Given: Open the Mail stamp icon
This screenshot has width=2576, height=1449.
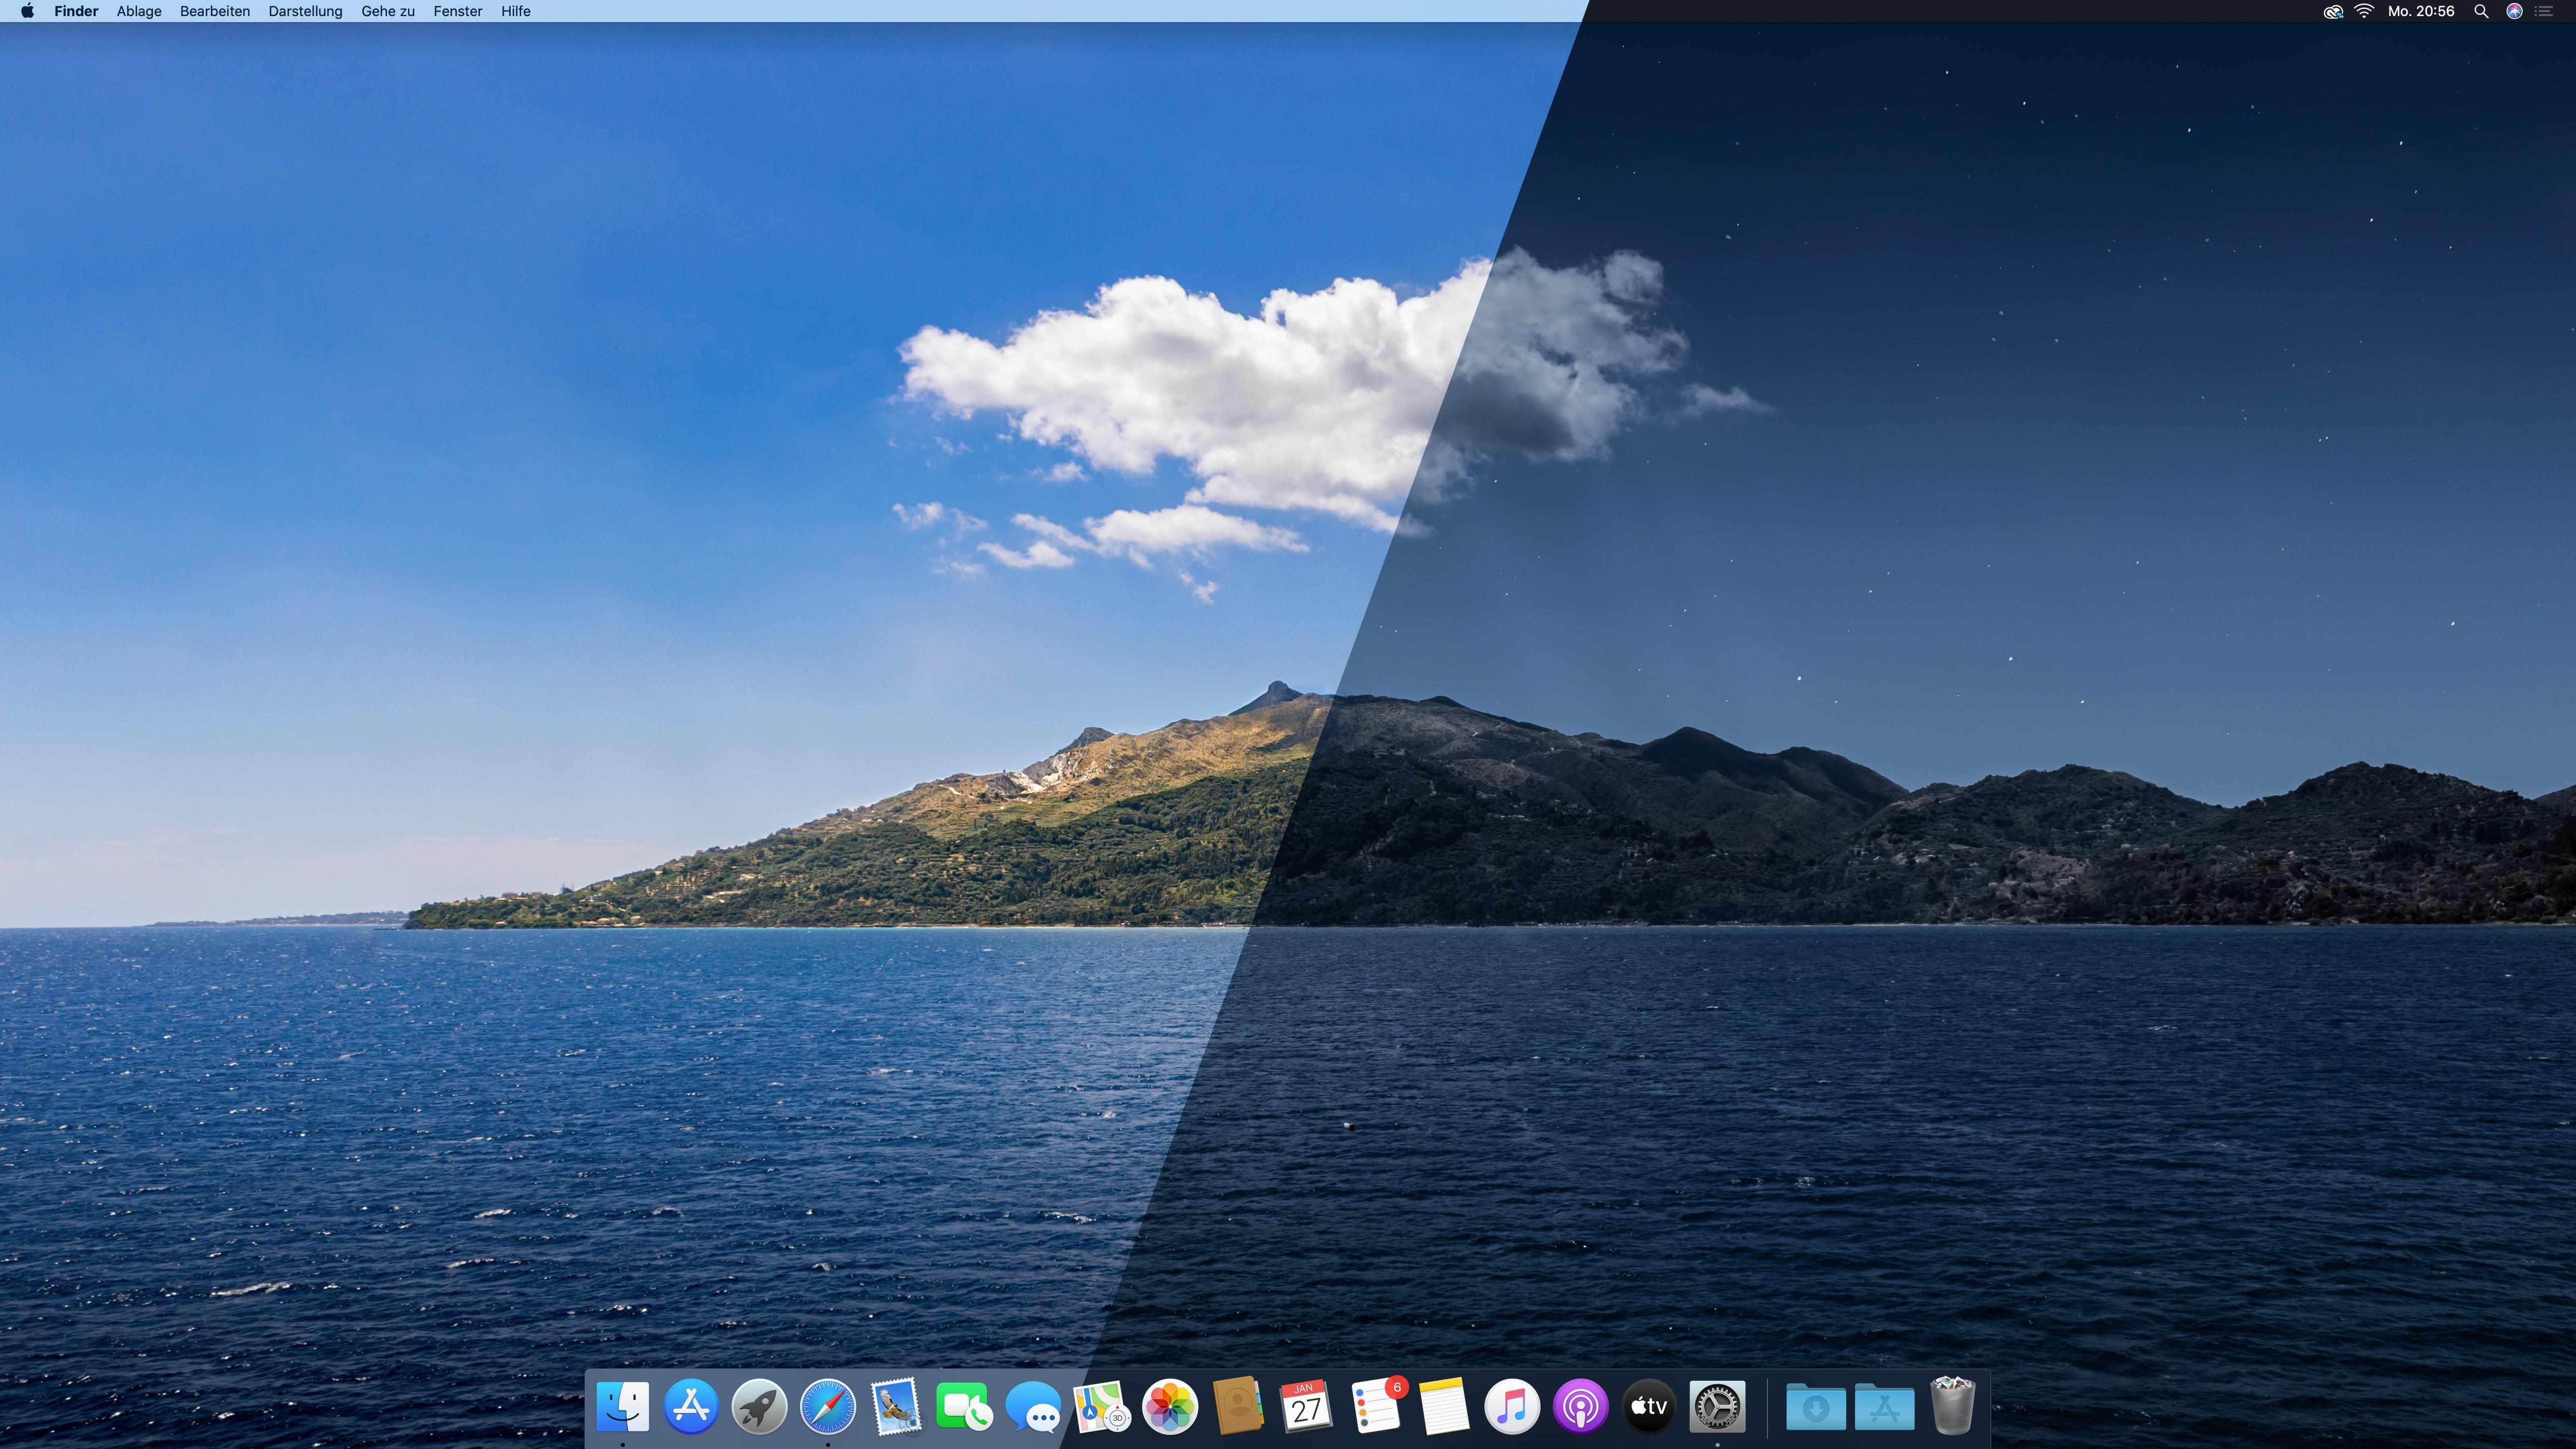Looking at the screenshot, I should (896, 1406).
